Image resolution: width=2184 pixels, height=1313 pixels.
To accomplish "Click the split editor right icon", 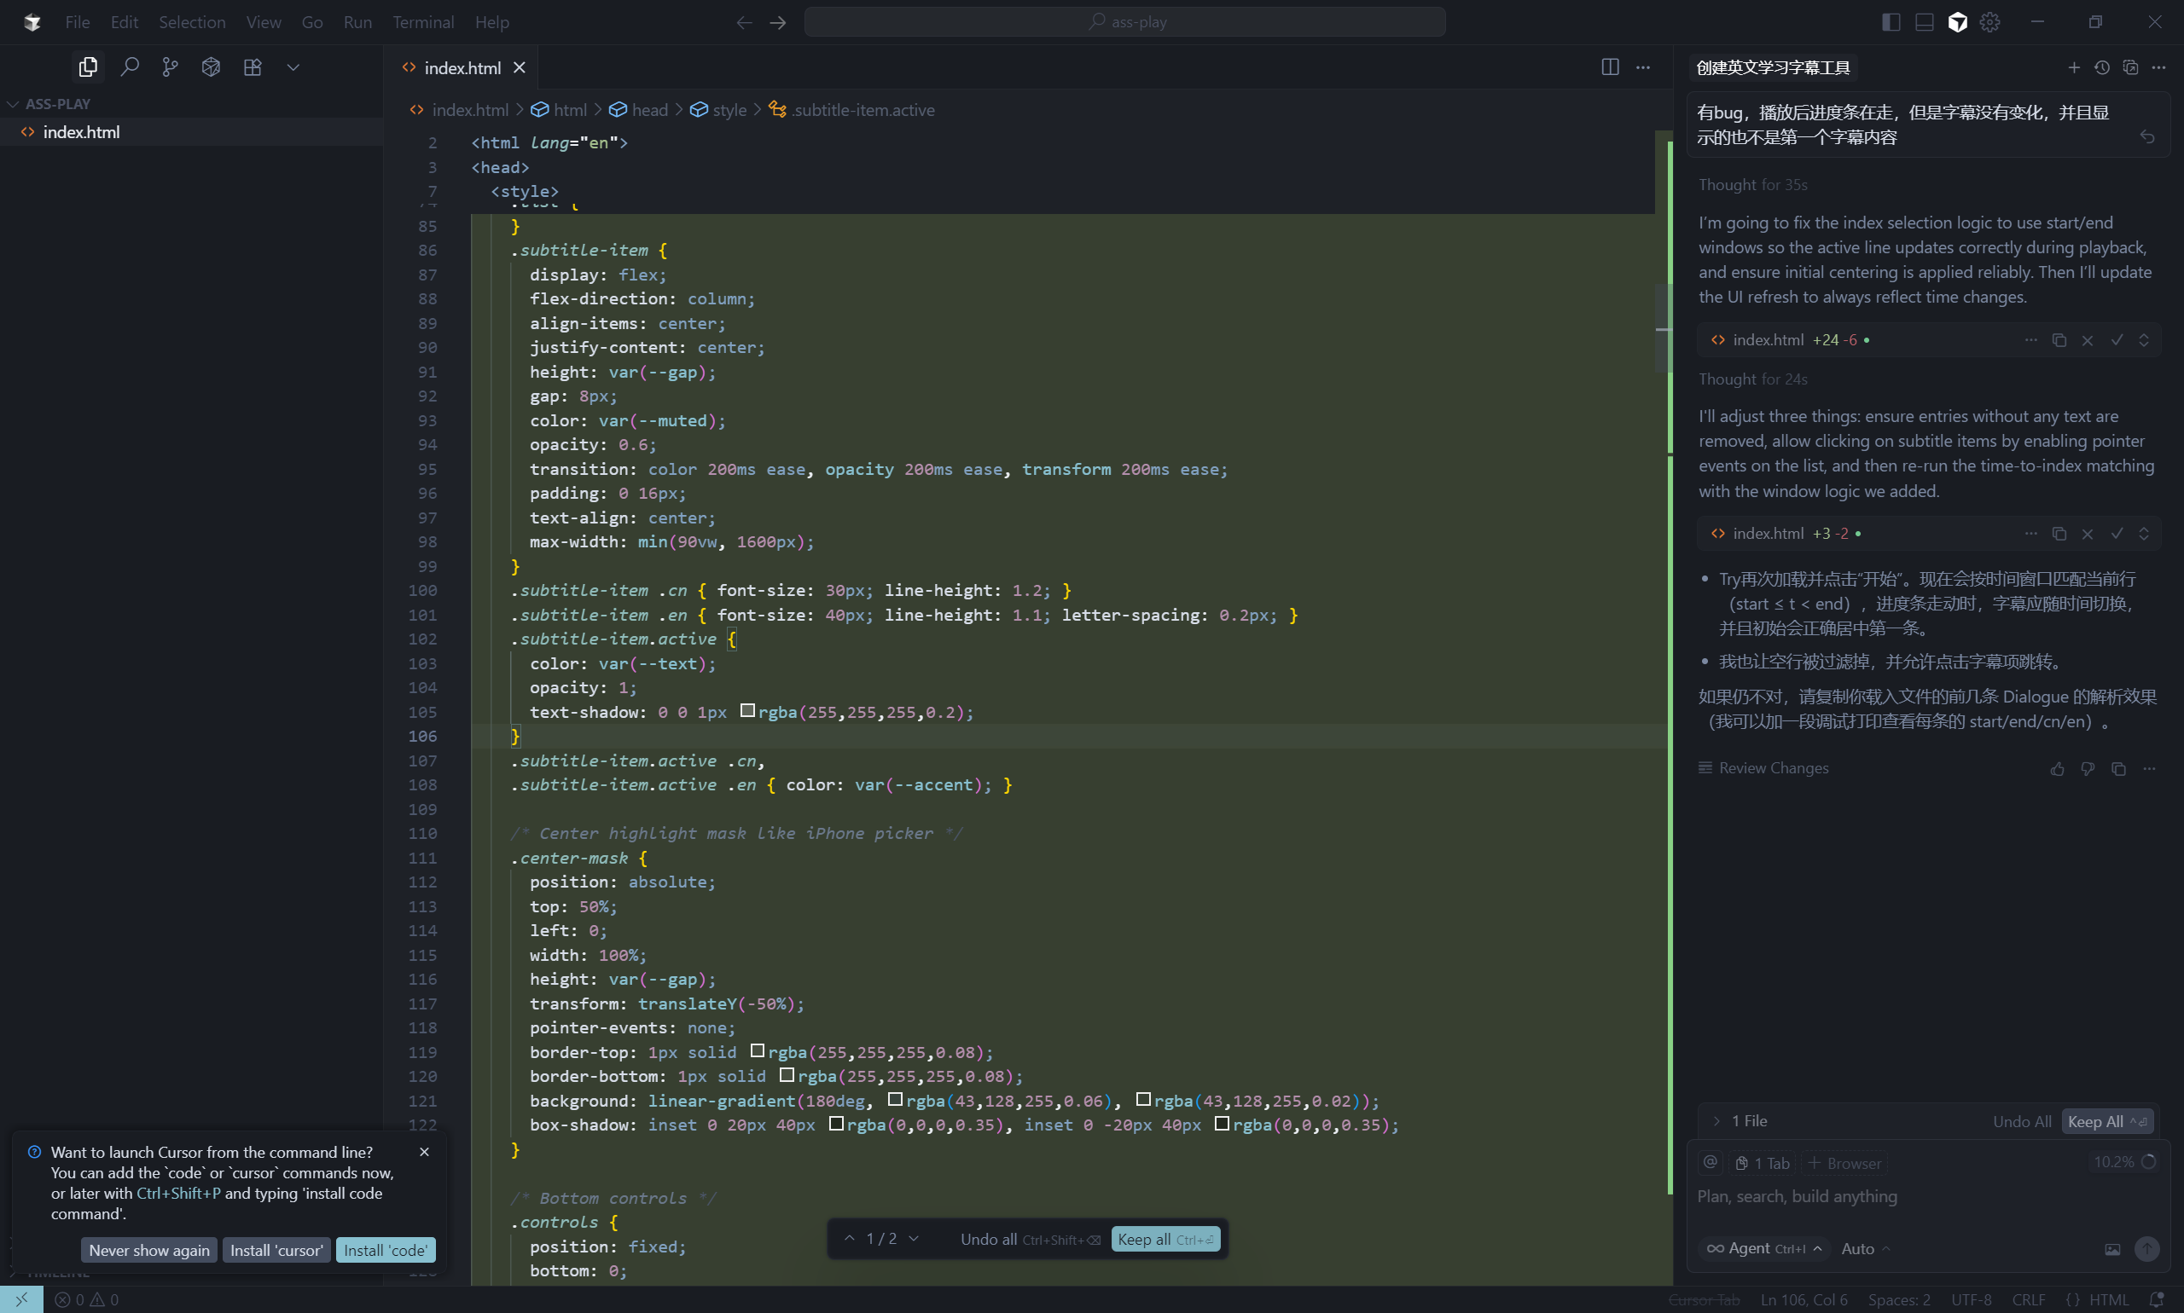I will pyautogui.click(x=1610, y=67).
